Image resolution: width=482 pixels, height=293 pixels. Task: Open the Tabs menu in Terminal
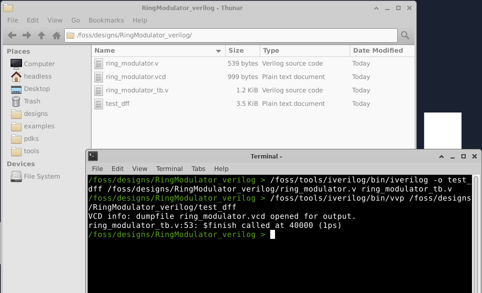coord(198,169)
